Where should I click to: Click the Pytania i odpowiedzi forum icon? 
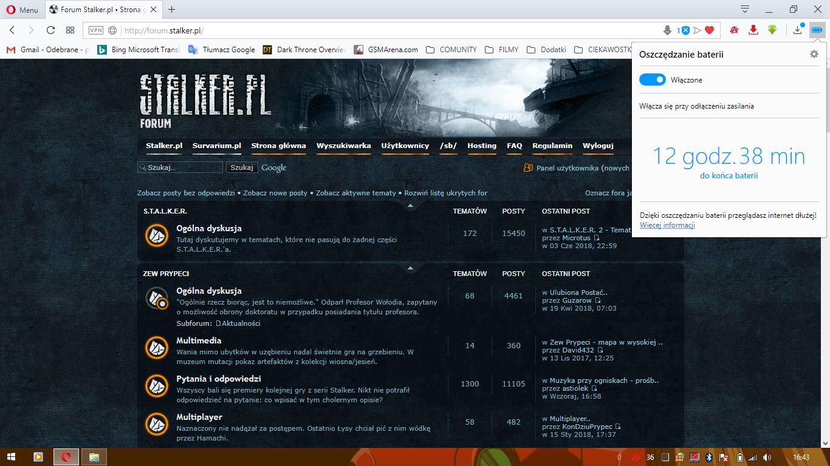157,386
